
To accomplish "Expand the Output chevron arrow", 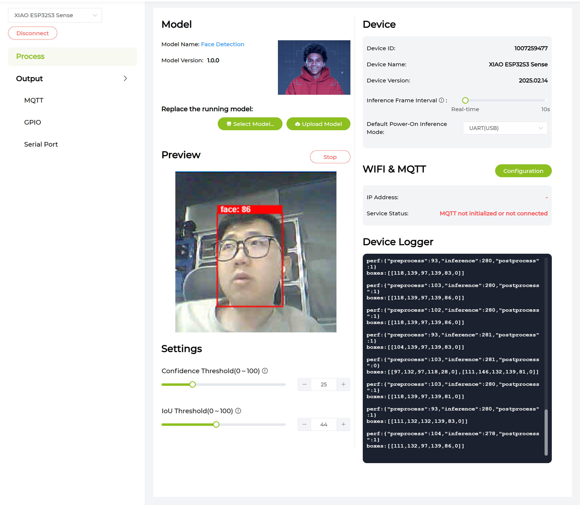I will pos(125,78).
